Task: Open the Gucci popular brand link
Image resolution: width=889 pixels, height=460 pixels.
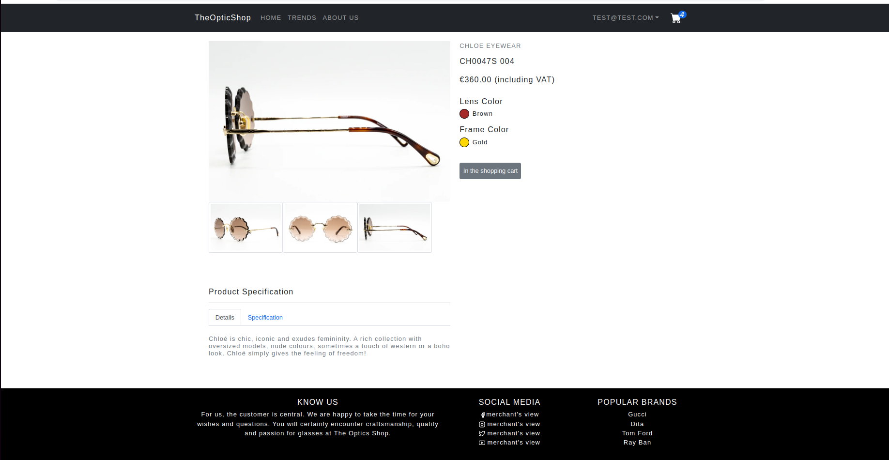Action: 637,414
